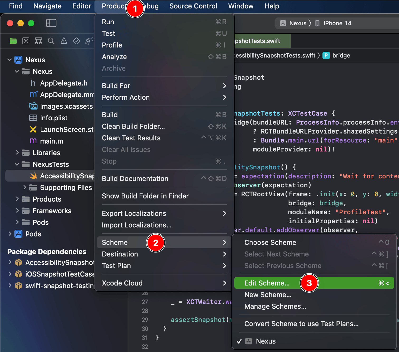The width and height of the screenshot is (399, 352).
Task: Choose Manage Schemes… option
Action: [x=314, y=306]
